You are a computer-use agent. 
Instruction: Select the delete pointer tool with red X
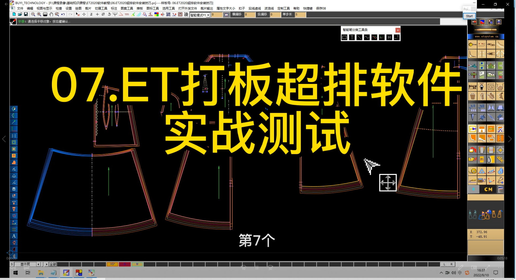pos(78,14)
